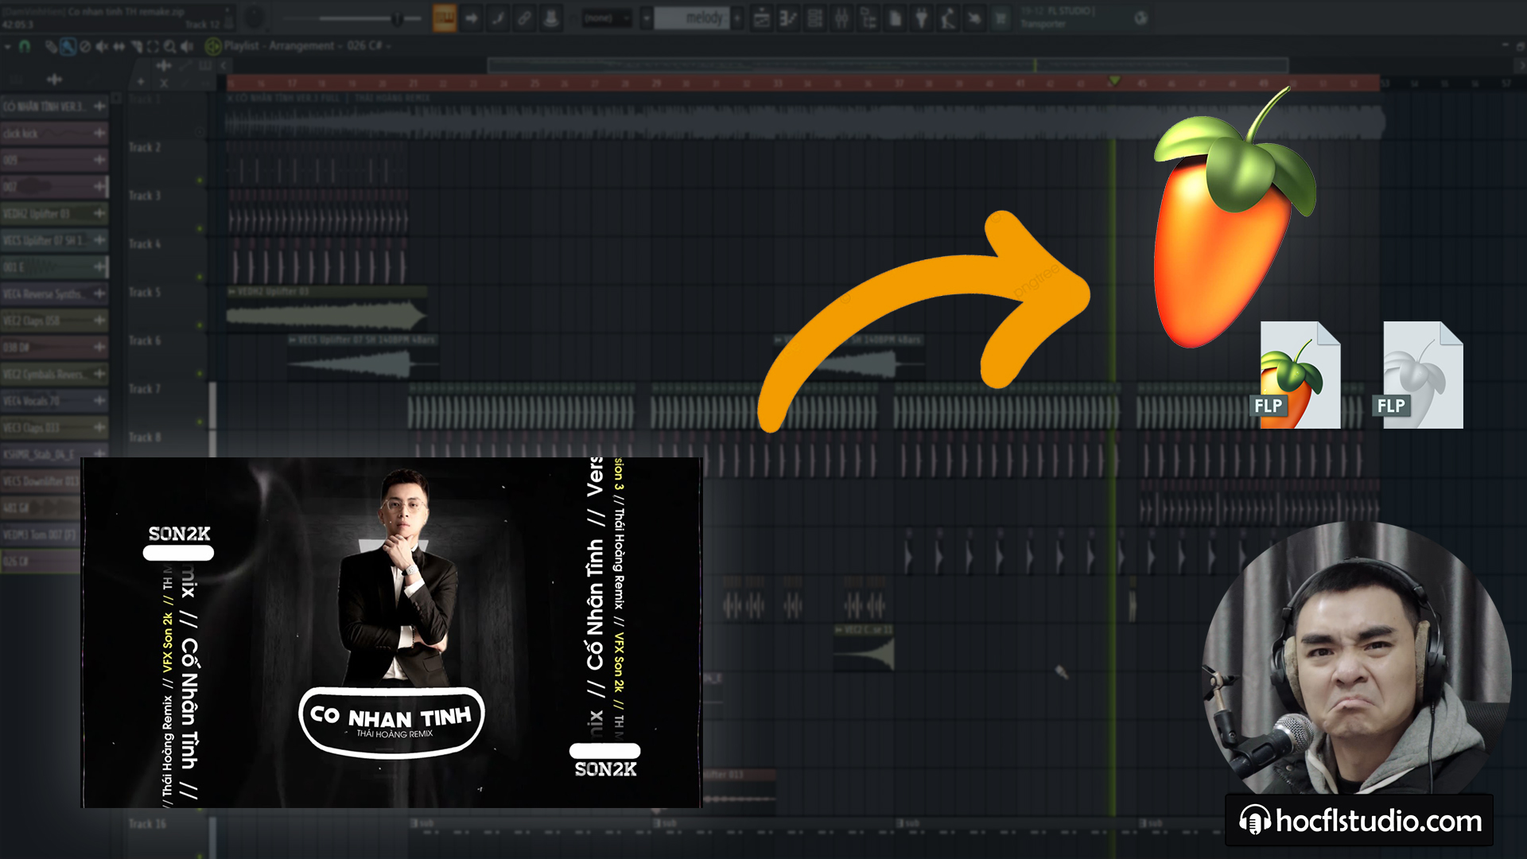Click the master volume knob in top bar
The width and height of the screenshot is (1527, 859).
[254, 17]
